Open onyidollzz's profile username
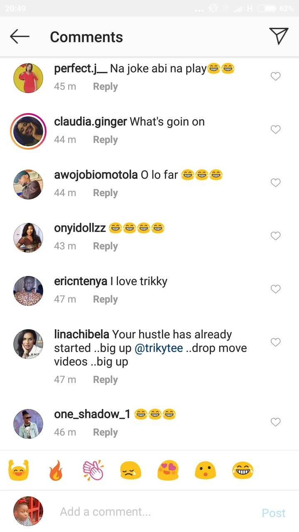Viewport: 299px width, 532px height. point(80,228)
